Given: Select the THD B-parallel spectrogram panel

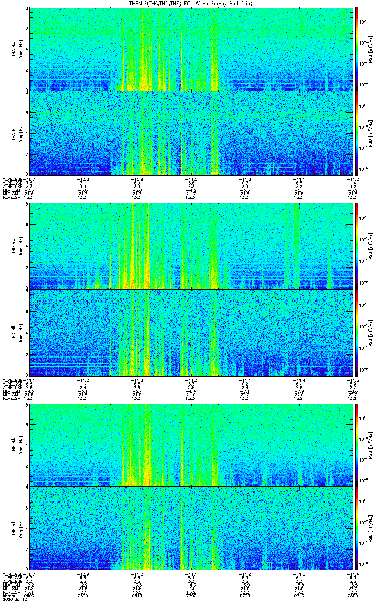Looking at the screenshot, I should (192, 333).
